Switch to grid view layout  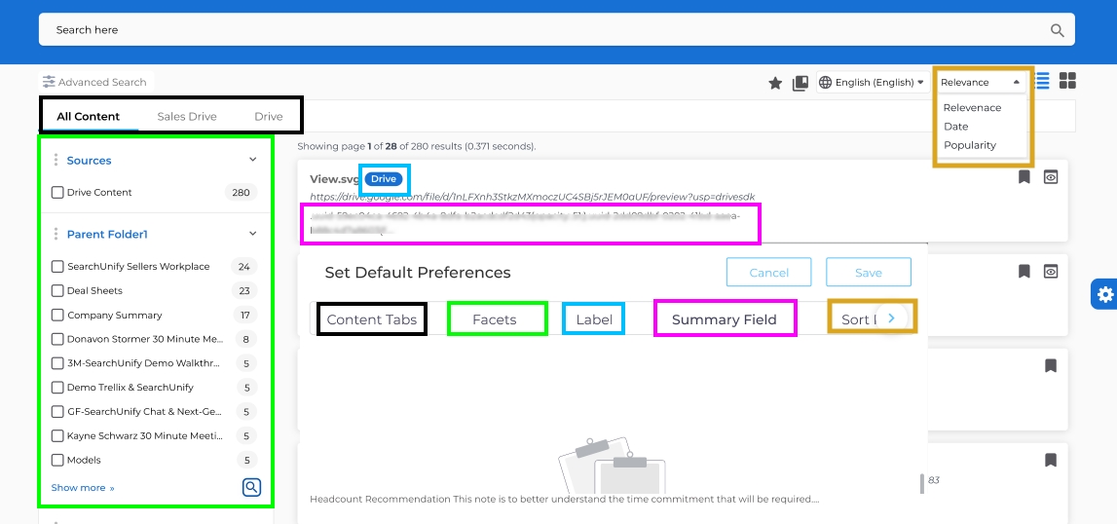click(1067, 81)
